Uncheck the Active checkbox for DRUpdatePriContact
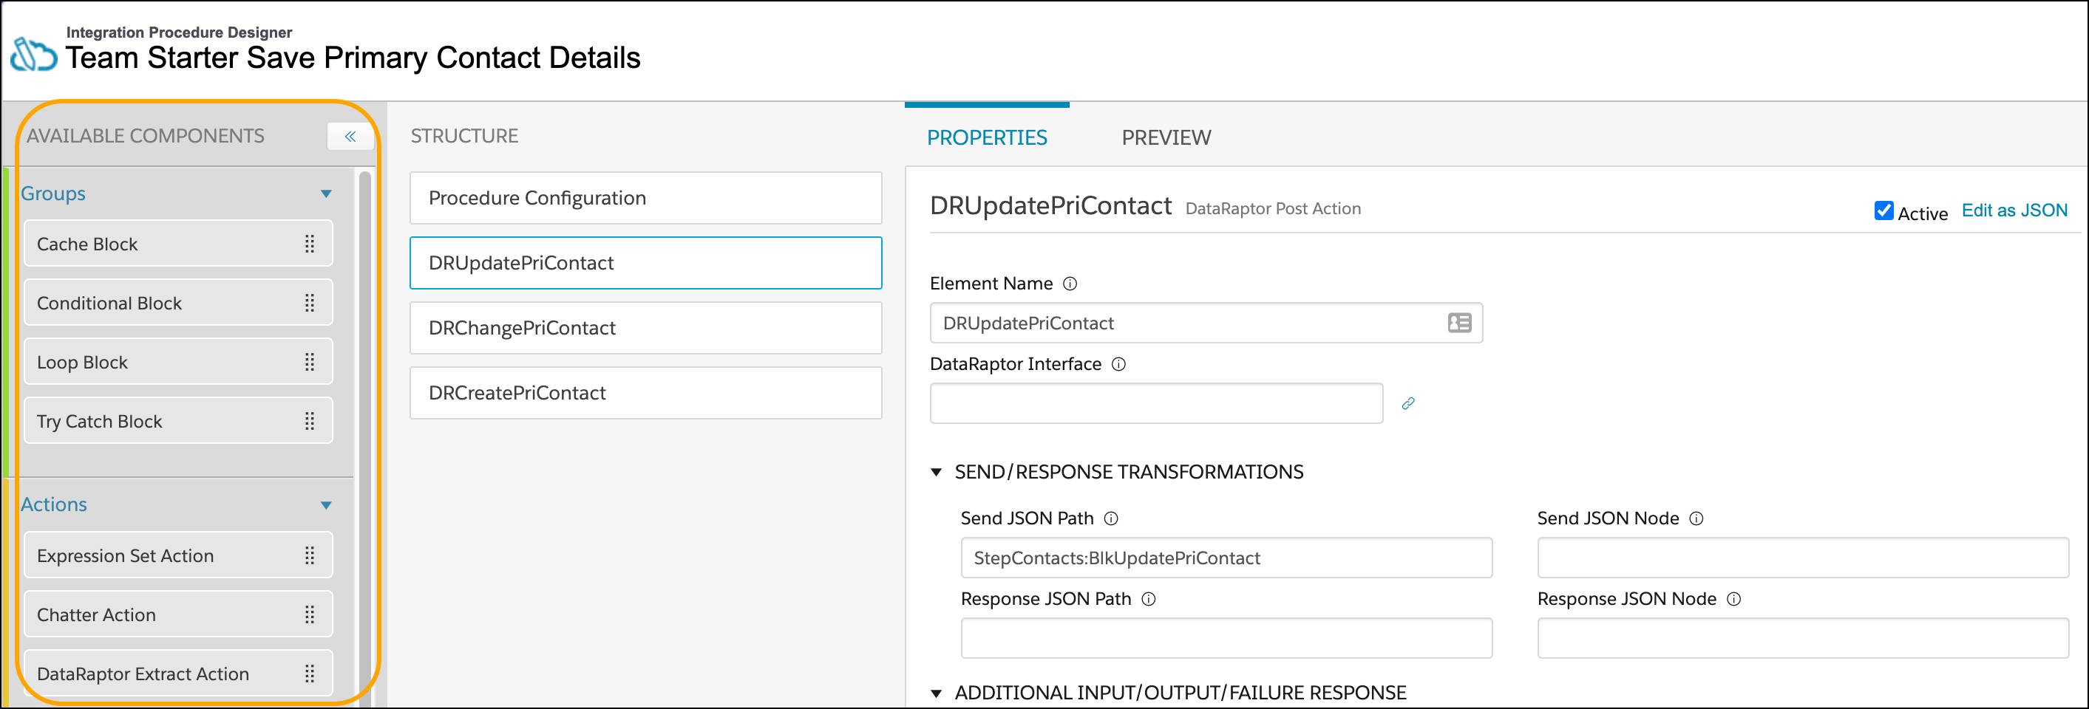 (x=1883, y=210)
